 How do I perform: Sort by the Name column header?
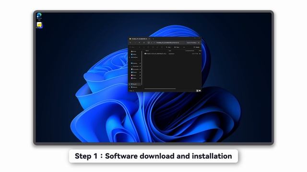pos(147,51)
